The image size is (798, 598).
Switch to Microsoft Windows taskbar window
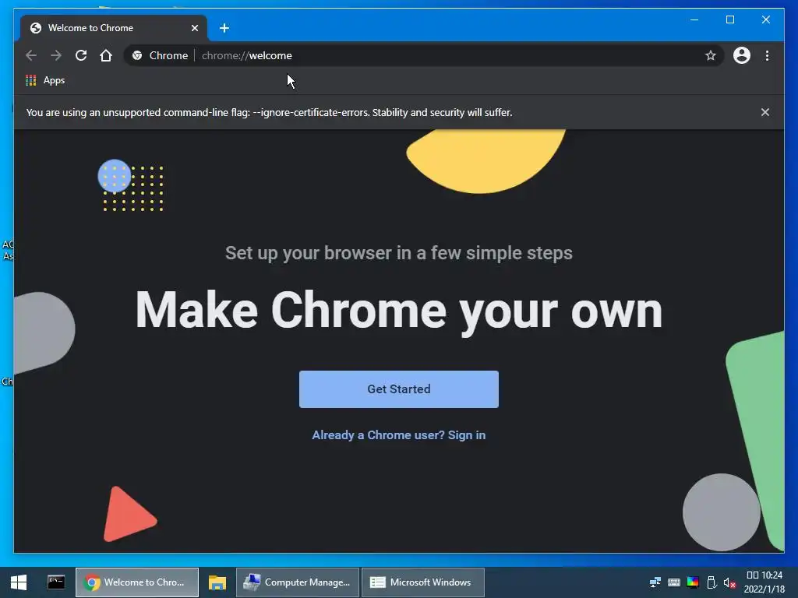pos(423,582)
